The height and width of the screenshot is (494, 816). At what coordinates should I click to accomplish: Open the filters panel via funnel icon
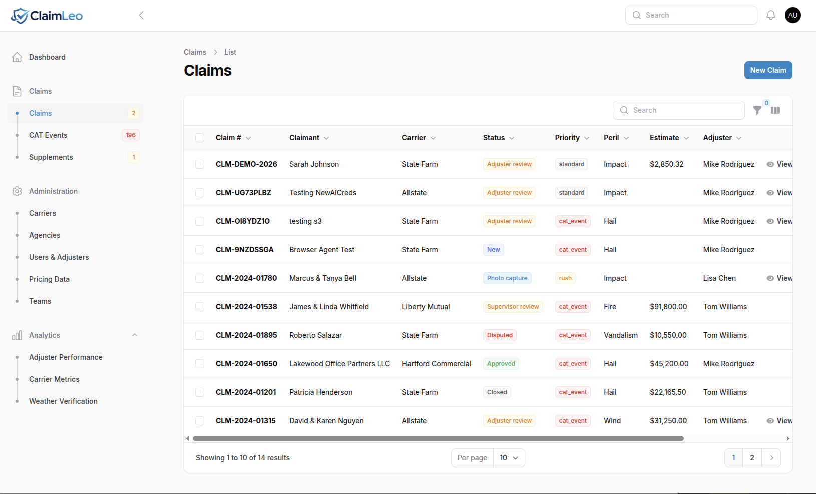757,110
